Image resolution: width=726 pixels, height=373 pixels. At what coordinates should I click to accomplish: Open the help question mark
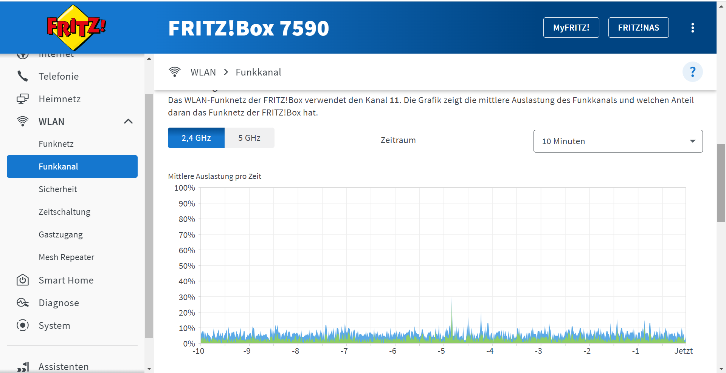pyautogui.click(x=692, y=72)
